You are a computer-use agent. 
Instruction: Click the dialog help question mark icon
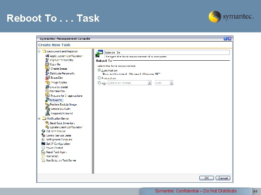coord(225,39)
